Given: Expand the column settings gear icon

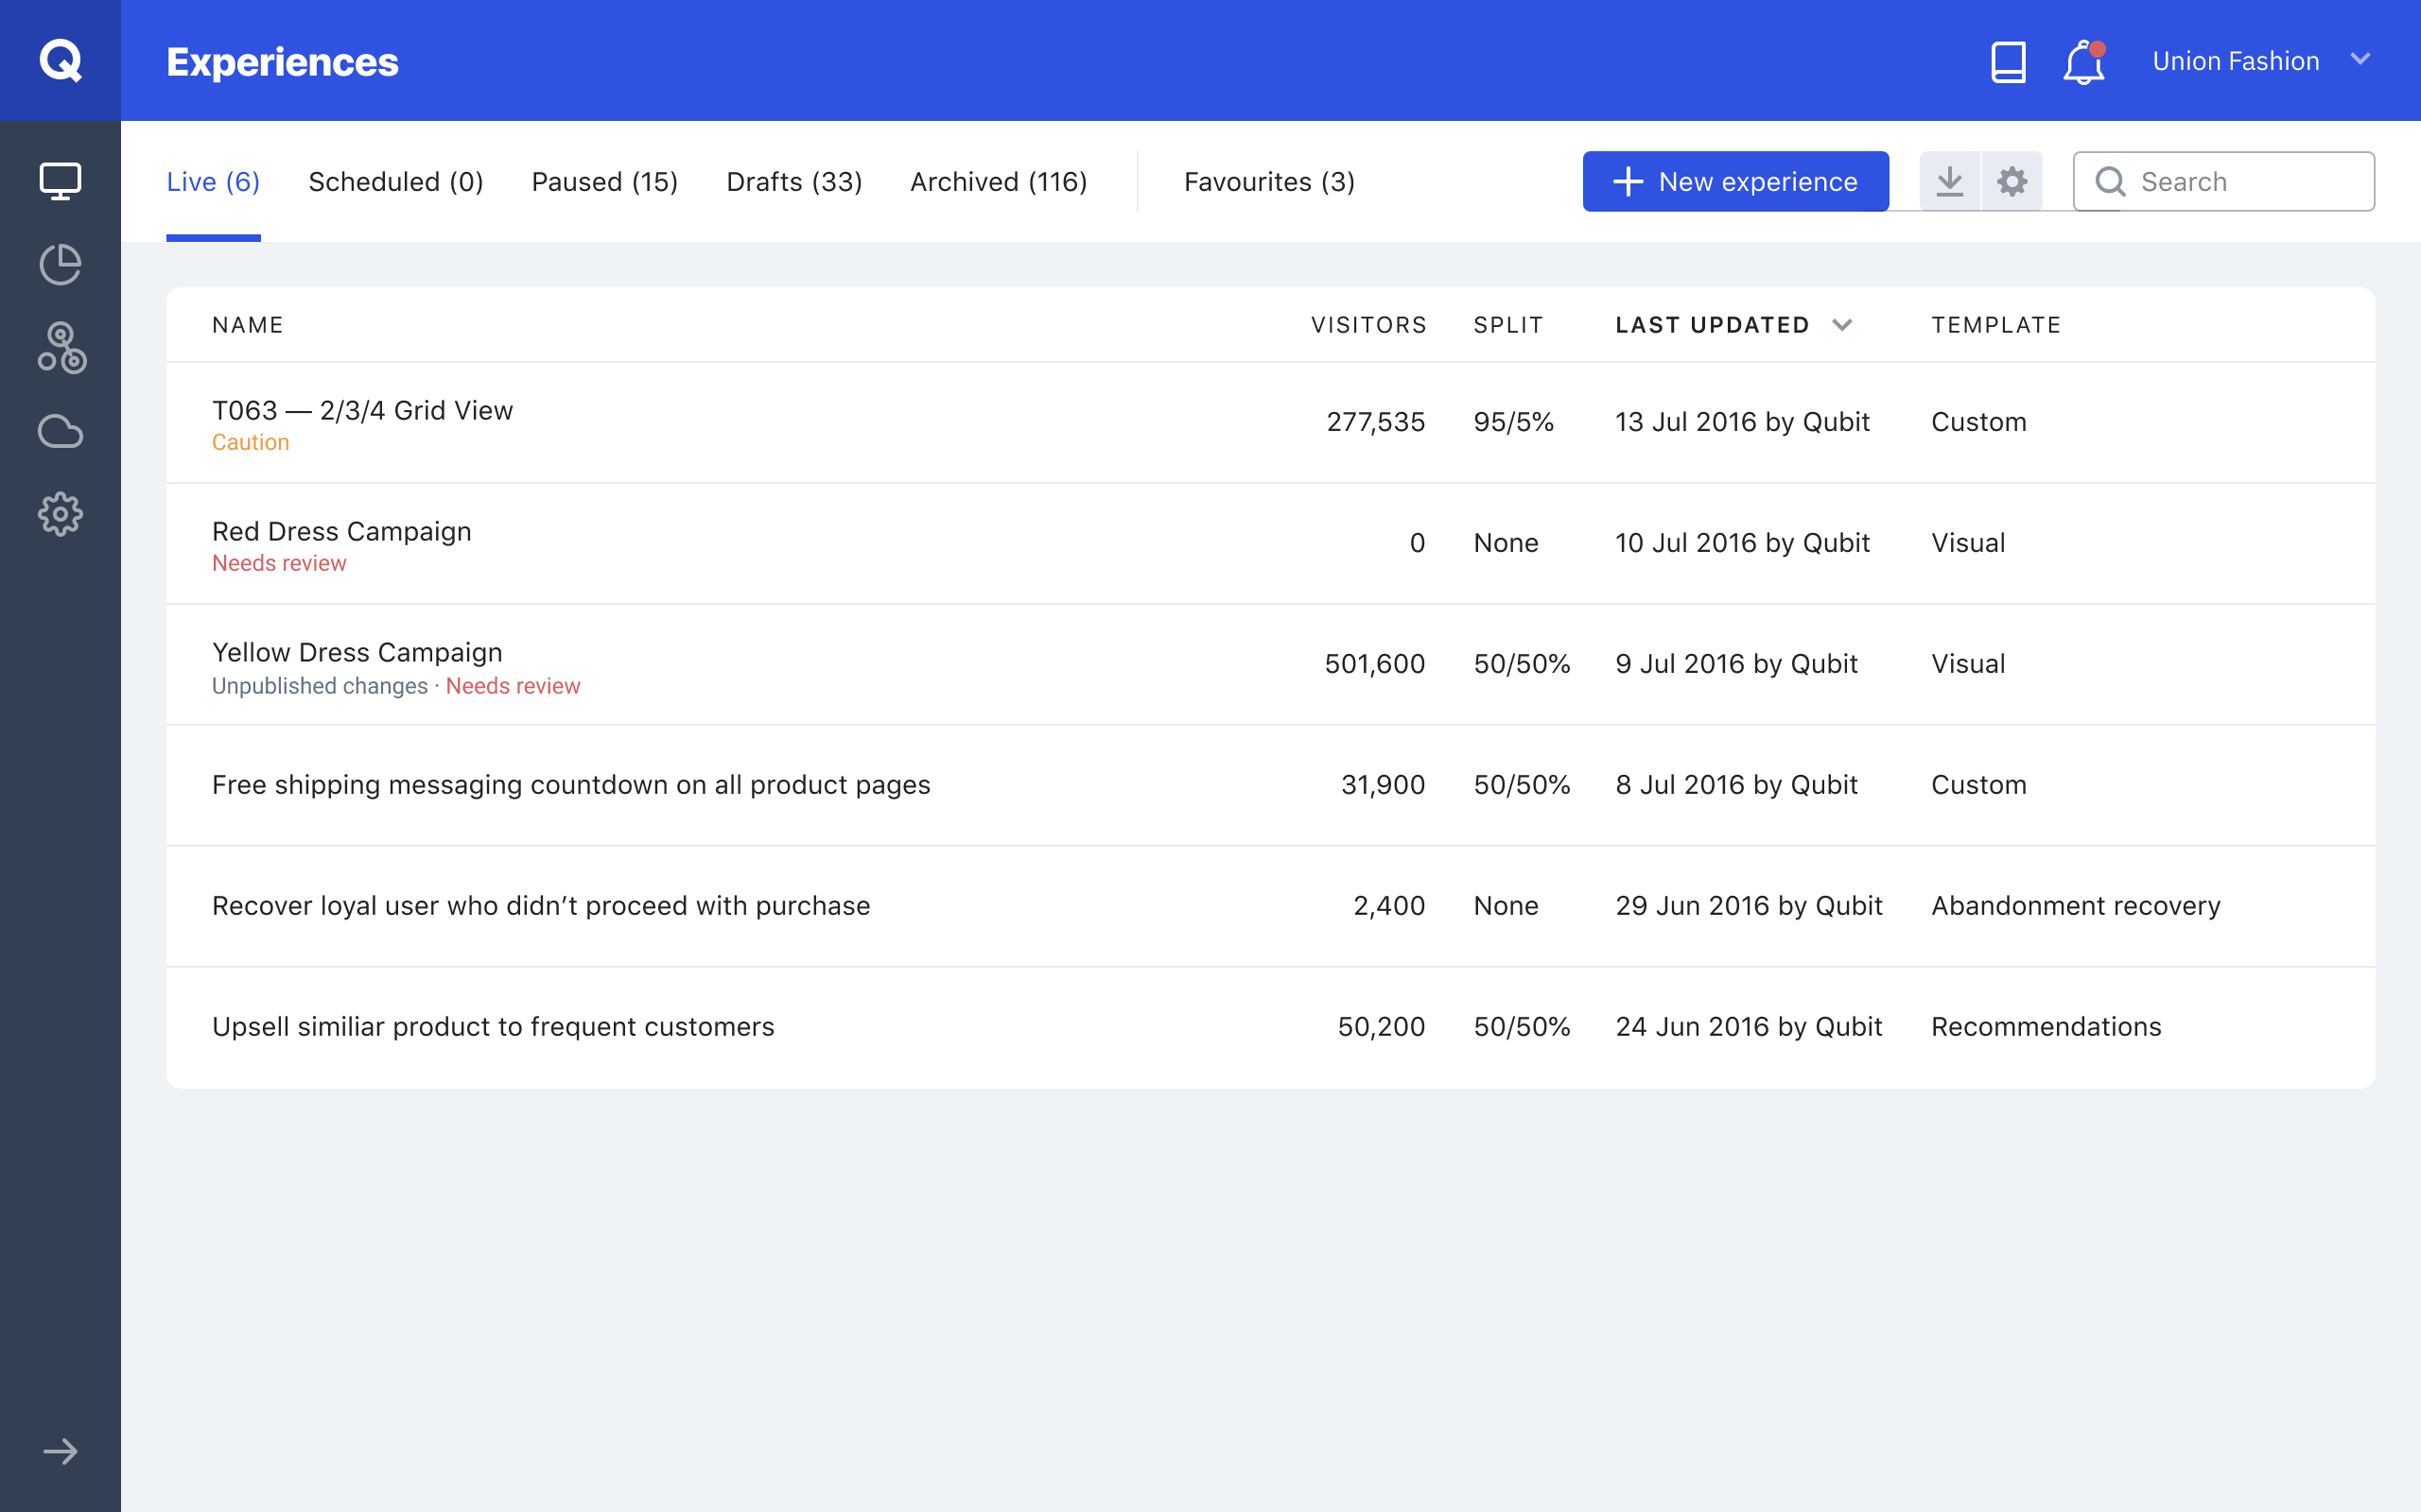Looking at the screenshot, I should click(x=2013, y=181).
